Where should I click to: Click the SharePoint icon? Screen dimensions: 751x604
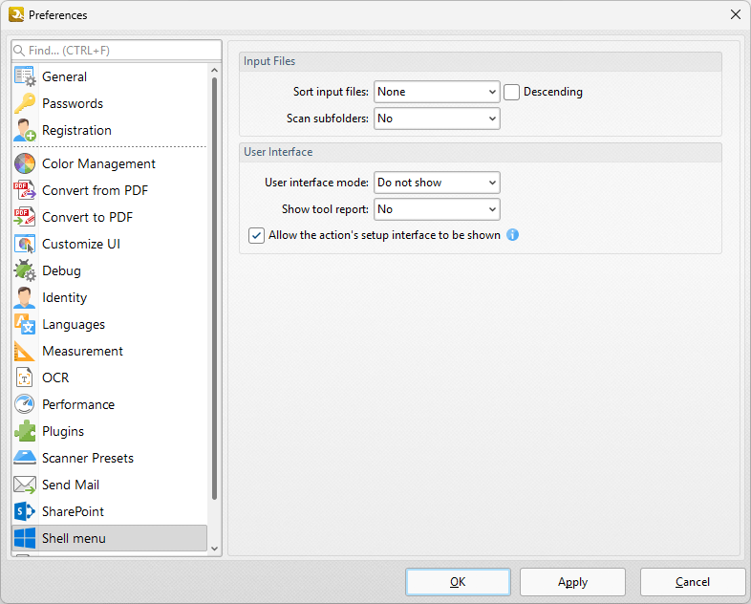(25, 512)
